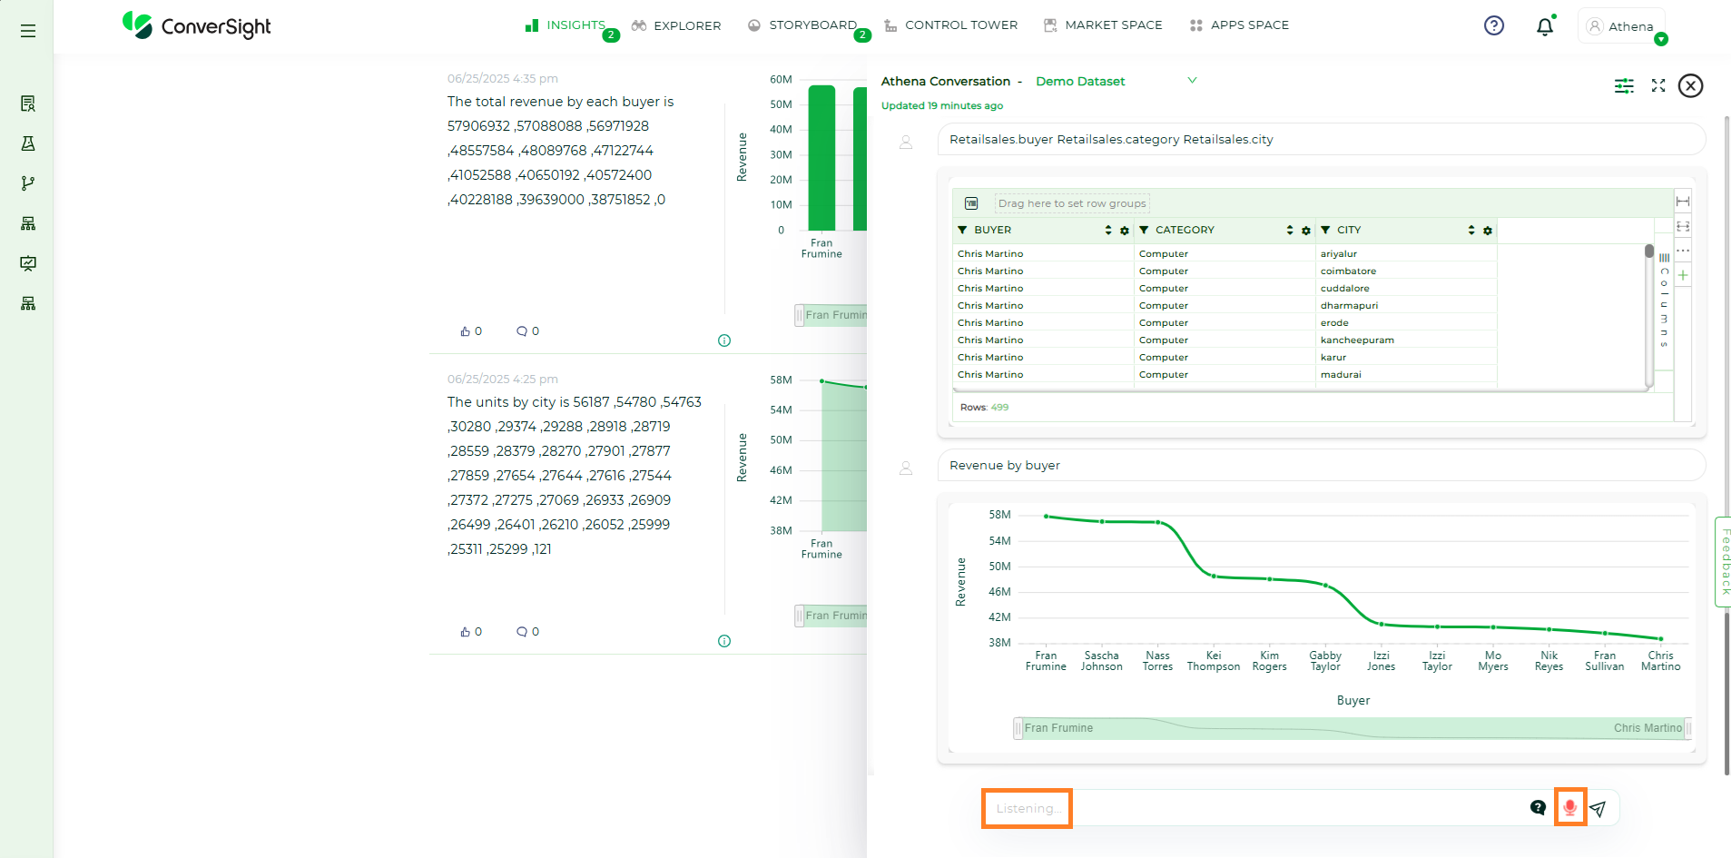Select the 'madurai' city cell
Image resolution: width=1731 pixels, height=858 pixels.
click(x=1406, y=375)
